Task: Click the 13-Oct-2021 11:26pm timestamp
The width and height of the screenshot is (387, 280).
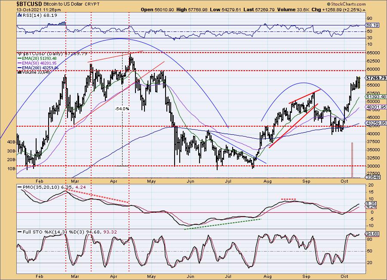Action: 39,10
